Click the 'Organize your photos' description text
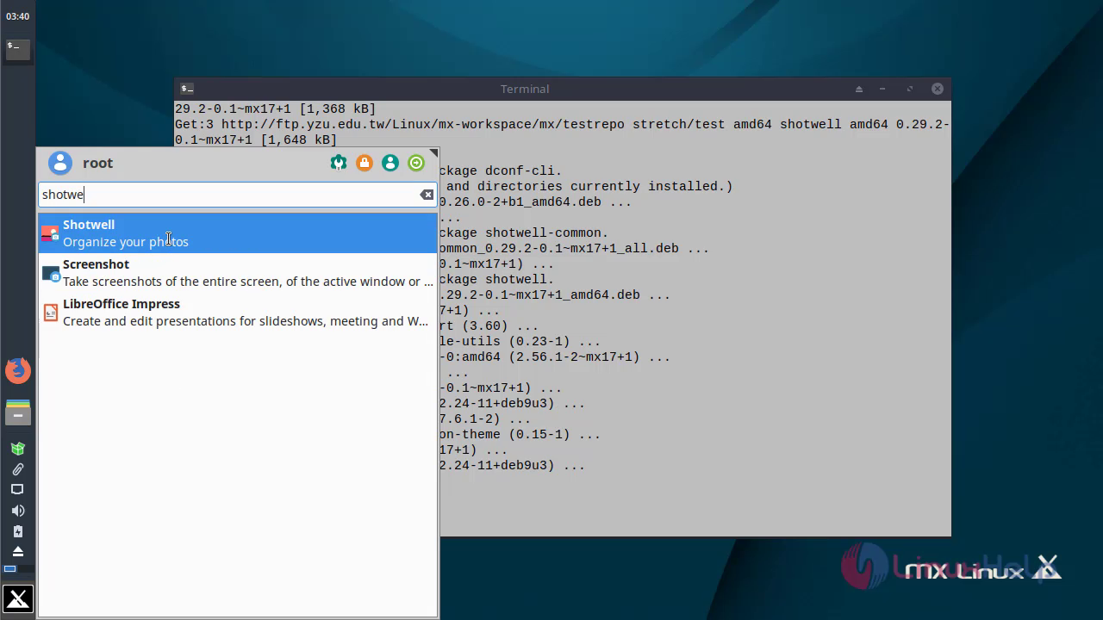1103x620 pixels. click(126, 242)
